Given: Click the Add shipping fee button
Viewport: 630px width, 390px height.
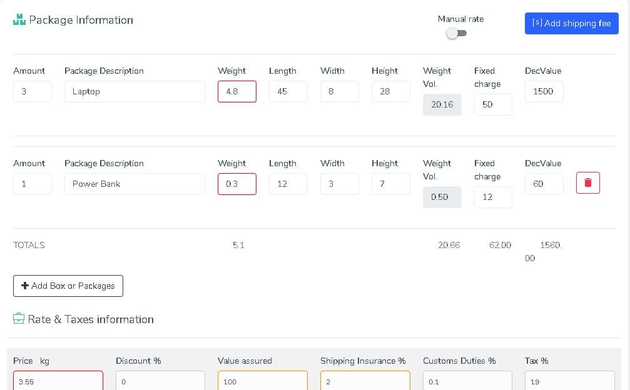Looking at the screenshot, I should point(571,23).
